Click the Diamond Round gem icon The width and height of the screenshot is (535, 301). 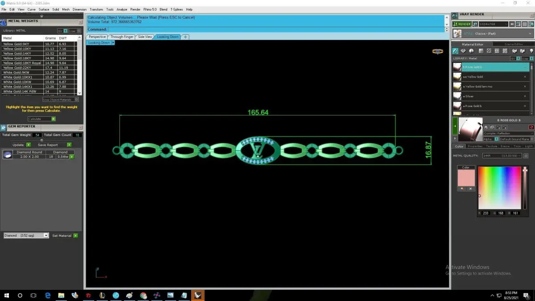point(7,155)
